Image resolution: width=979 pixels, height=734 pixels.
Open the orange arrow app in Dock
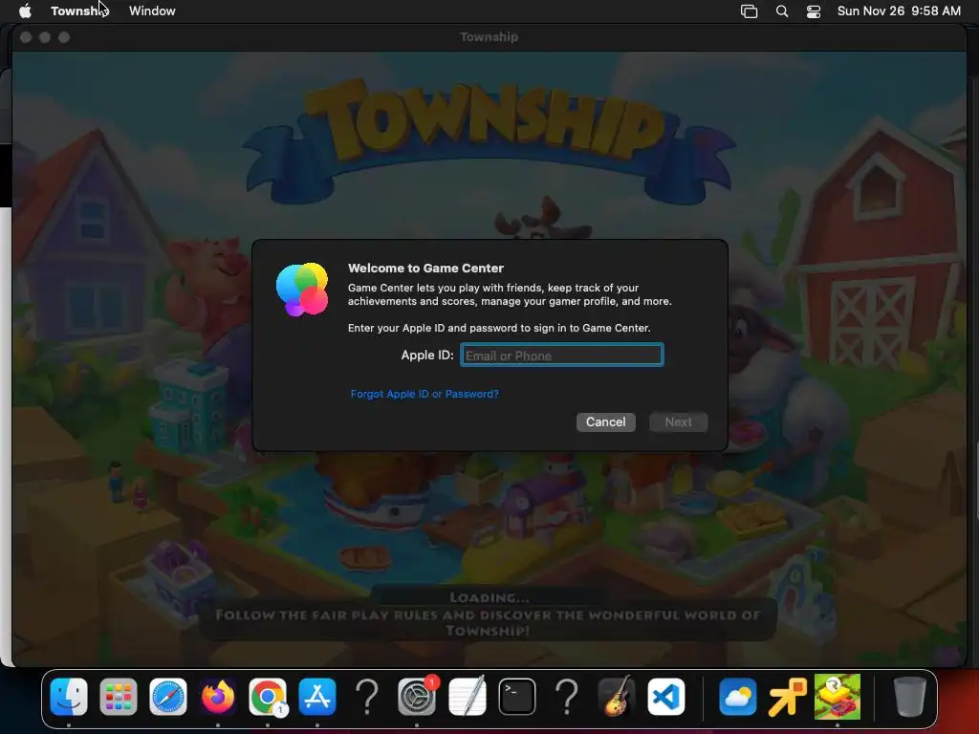pyautogui.click(x=788, y=696)
